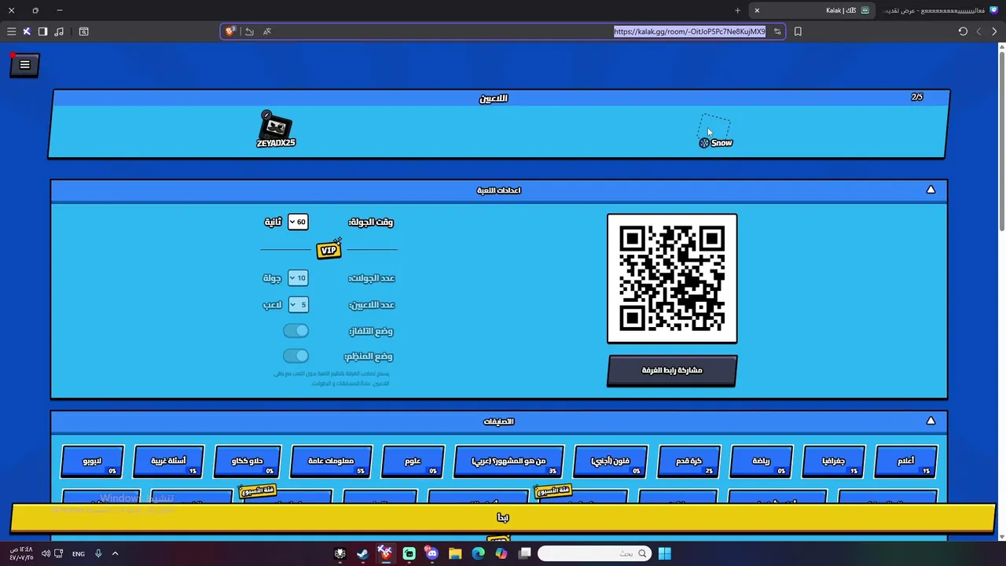Select the رياضة category
This screenshot has width=1006, height=566.
761,461
